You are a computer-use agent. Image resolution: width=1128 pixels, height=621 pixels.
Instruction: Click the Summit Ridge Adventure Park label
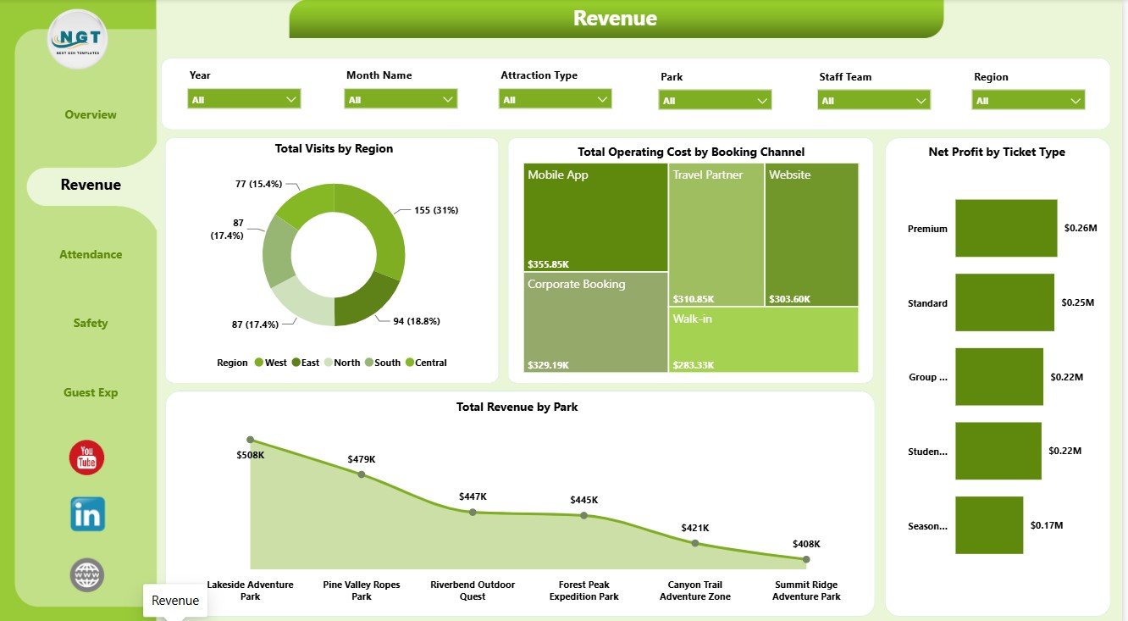click(806, 591)
